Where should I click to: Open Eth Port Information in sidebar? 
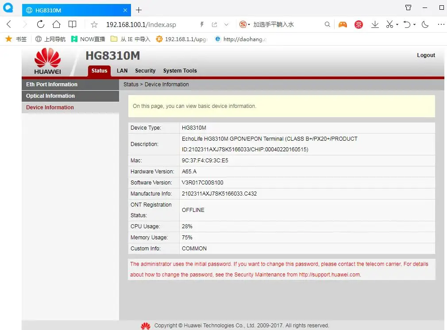click(x=70, y=84)
